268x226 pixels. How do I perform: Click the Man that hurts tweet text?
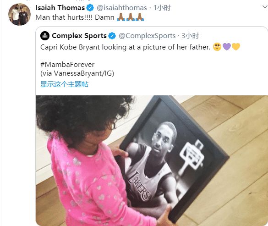pyautogui.click(x=75, y=17)
